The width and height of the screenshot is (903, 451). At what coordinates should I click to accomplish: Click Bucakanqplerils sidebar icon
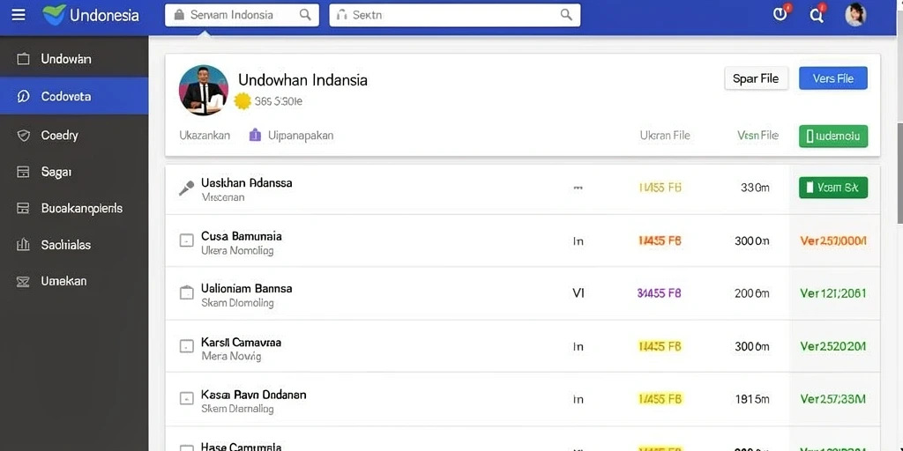[x=23, y=208]
